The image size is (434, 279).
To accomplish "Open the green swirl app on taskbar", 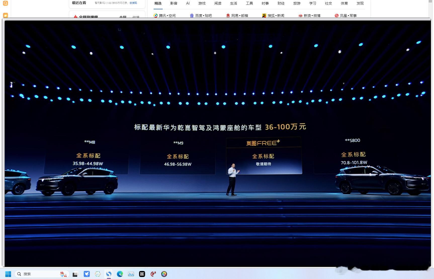I will pos(98,274).
